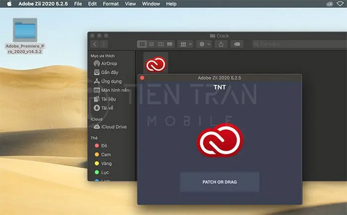Click the Wi-Fi status icon

point(340,4)
